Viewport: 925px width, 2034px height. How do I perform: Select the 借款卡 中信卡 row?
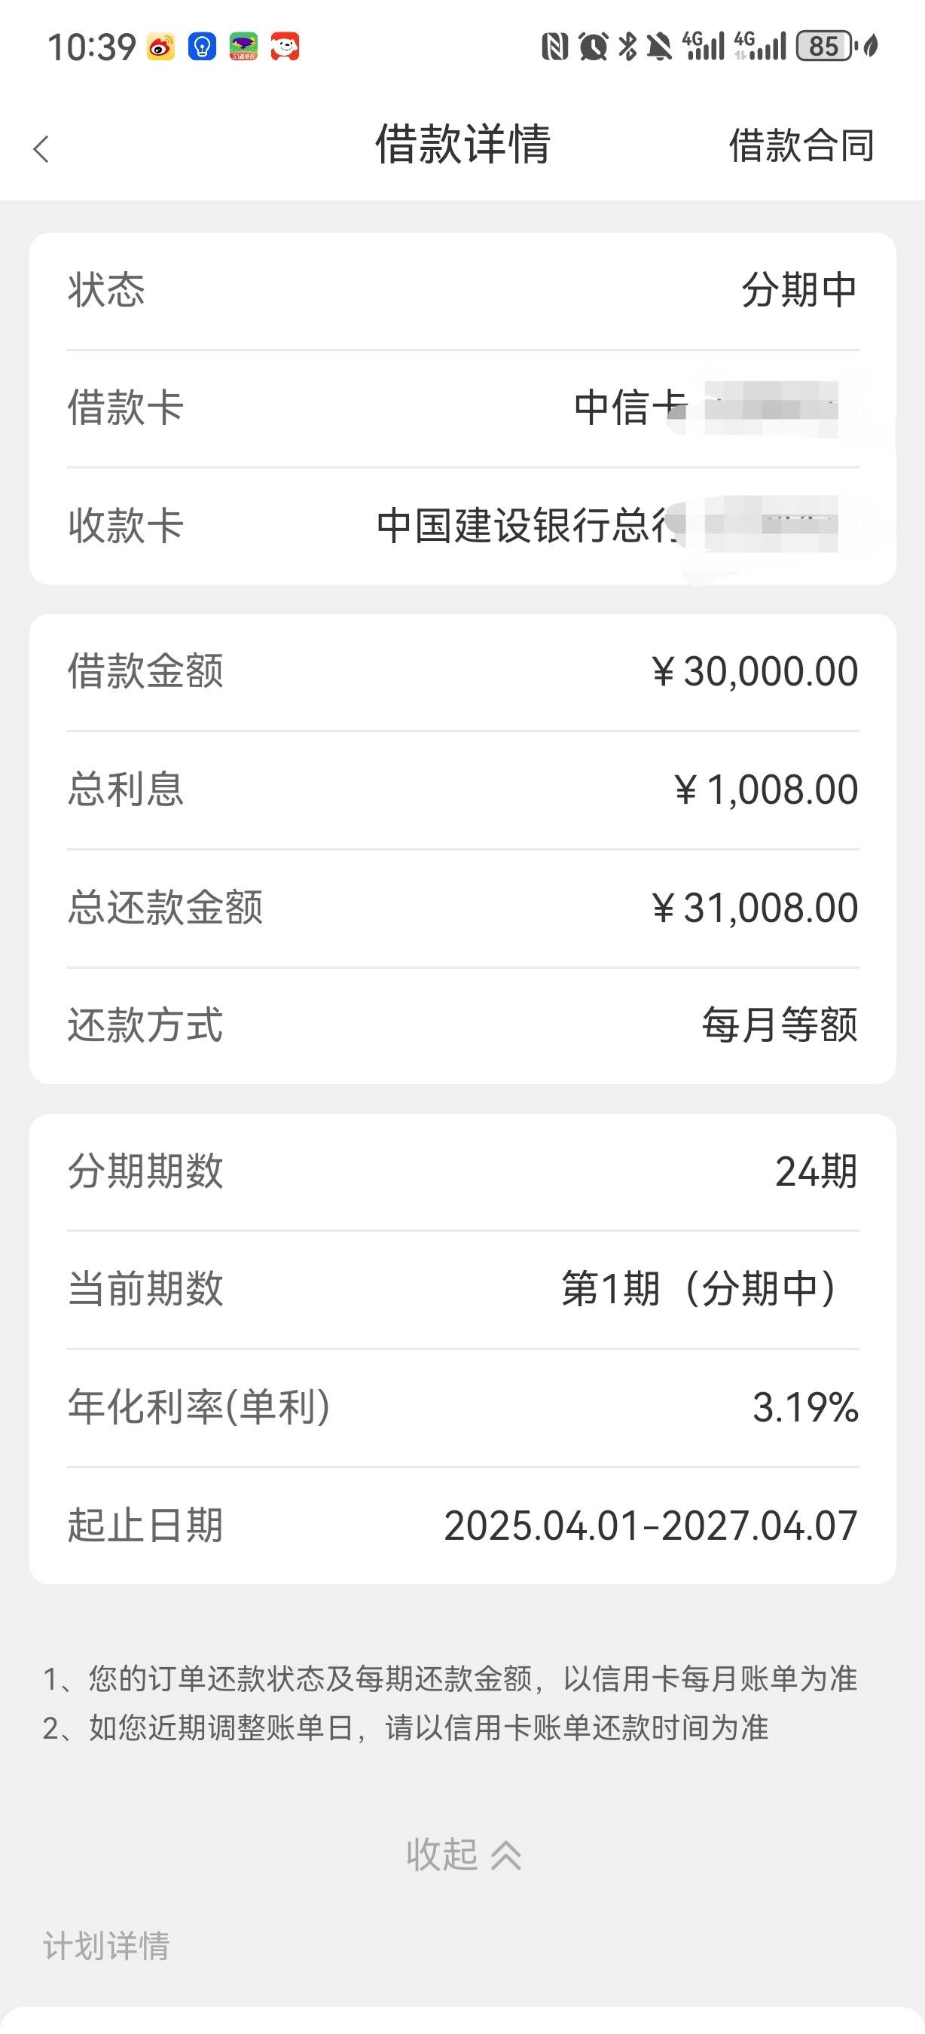point(462,408)
